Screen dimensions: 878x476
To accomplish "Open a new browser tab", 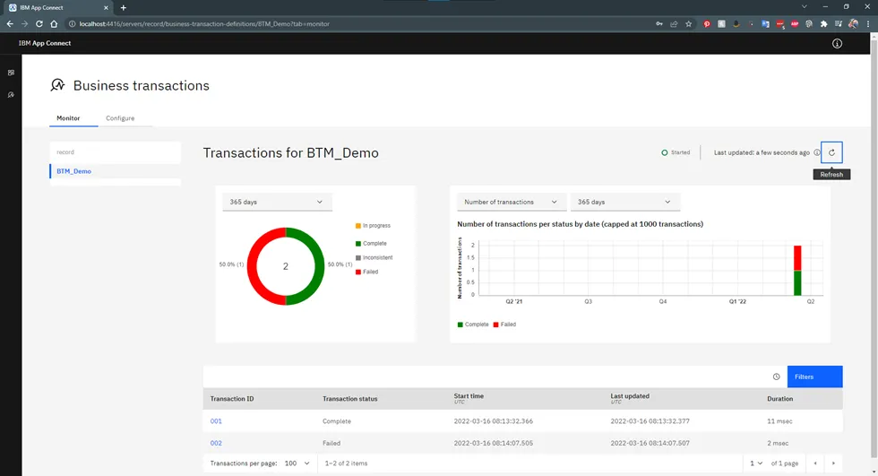I will point(124,8).
